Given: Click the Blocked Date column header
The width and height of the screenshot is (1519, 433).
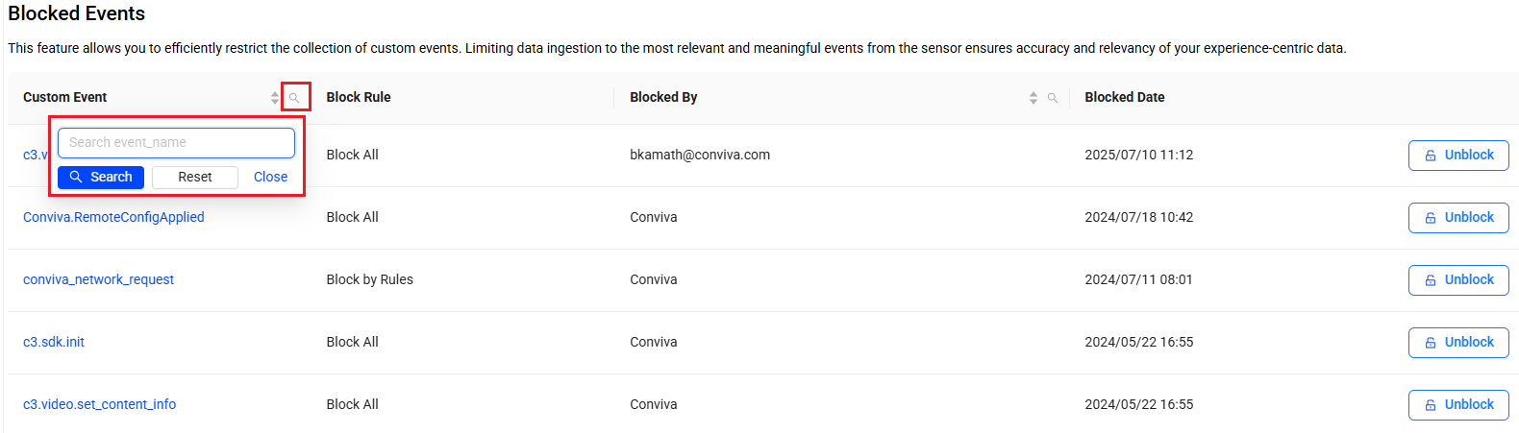Looking at the screenshot, I should [x=1125, y=98].
